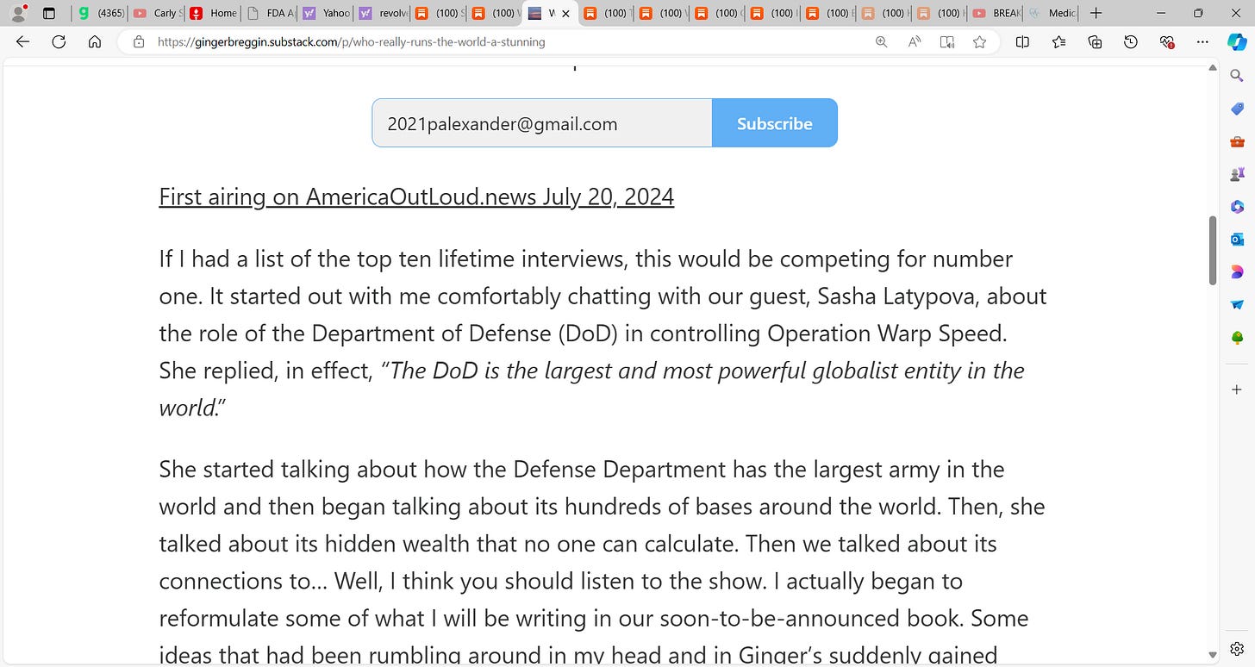Enter Immersive Reader mode
This screenshot has height=667, width=1255.
tap(947, 41)
